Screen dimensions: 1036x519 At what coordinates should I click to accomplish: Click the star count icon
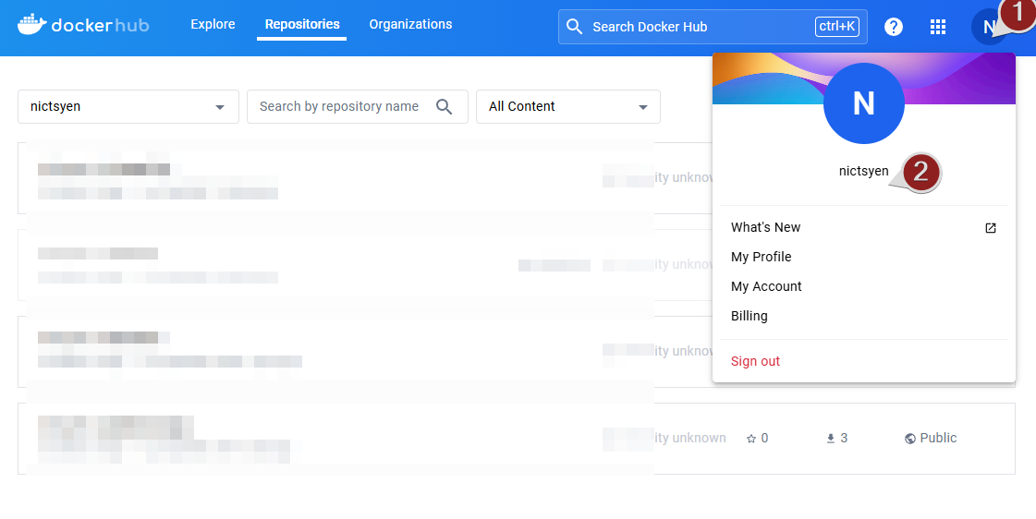(x=751, y=439)
